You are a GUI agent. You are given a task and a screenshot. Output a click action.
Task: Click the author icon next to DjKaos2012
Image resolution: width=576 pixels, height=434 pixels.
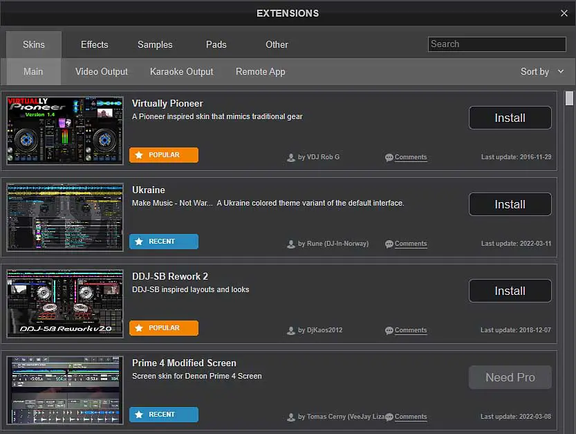(x=291, y=330)
